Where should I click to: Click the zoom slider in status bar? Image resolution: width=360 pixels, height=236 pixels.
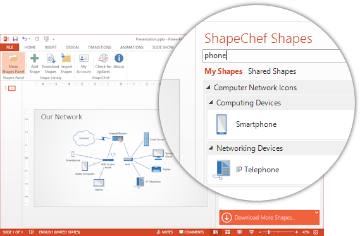pyautogui.click(x=278, y=232)
